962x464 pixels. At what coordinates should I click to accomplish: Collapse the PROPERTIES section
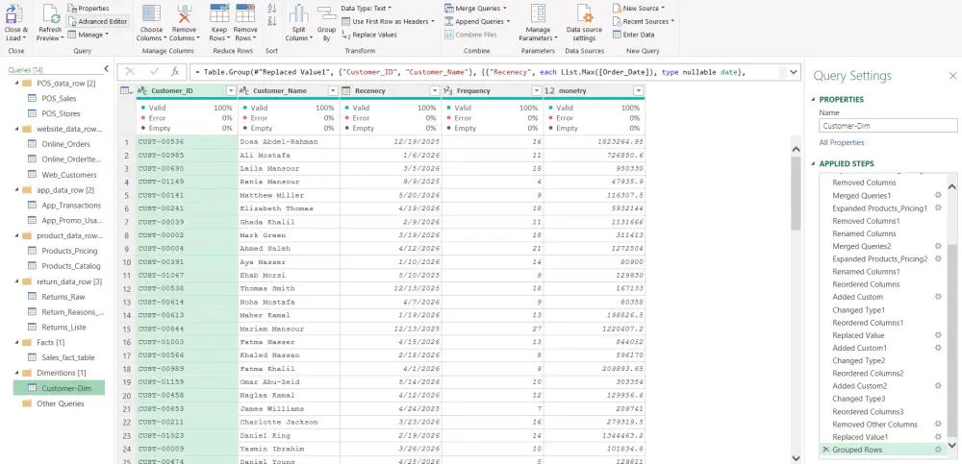point(814,99)
